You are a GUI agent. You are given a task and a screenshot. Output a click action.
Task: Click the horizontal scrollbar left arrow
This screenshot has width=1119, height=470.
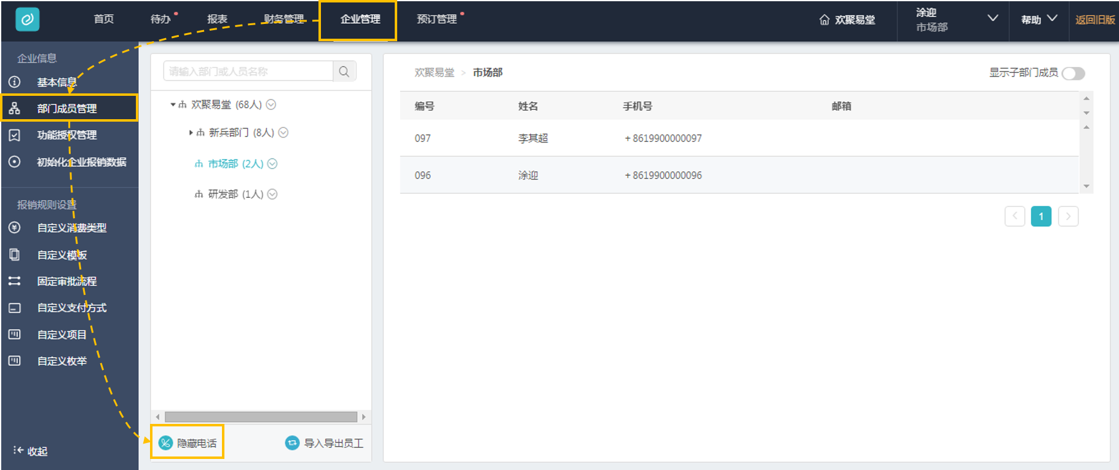pos(158,417)
